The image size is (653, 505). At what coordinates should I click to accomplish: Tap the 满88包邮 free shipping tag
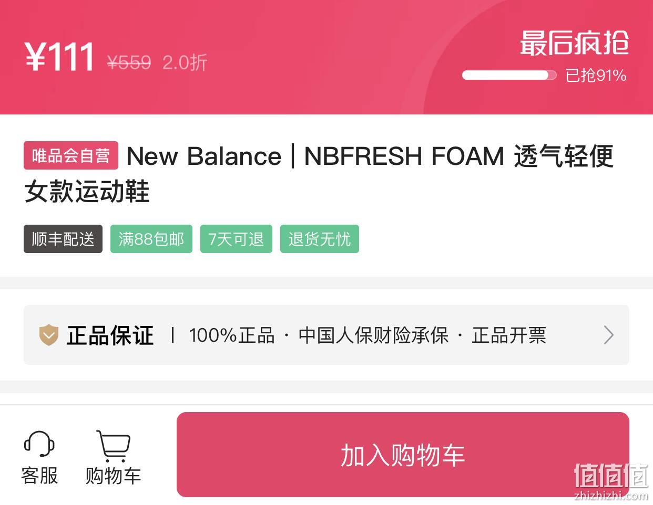[151, 239]
